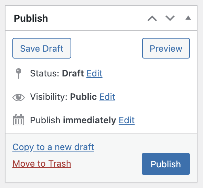Edit the post status
This screenshot has height=188, width=203.
pyautogui.click(x=94, y=73)
